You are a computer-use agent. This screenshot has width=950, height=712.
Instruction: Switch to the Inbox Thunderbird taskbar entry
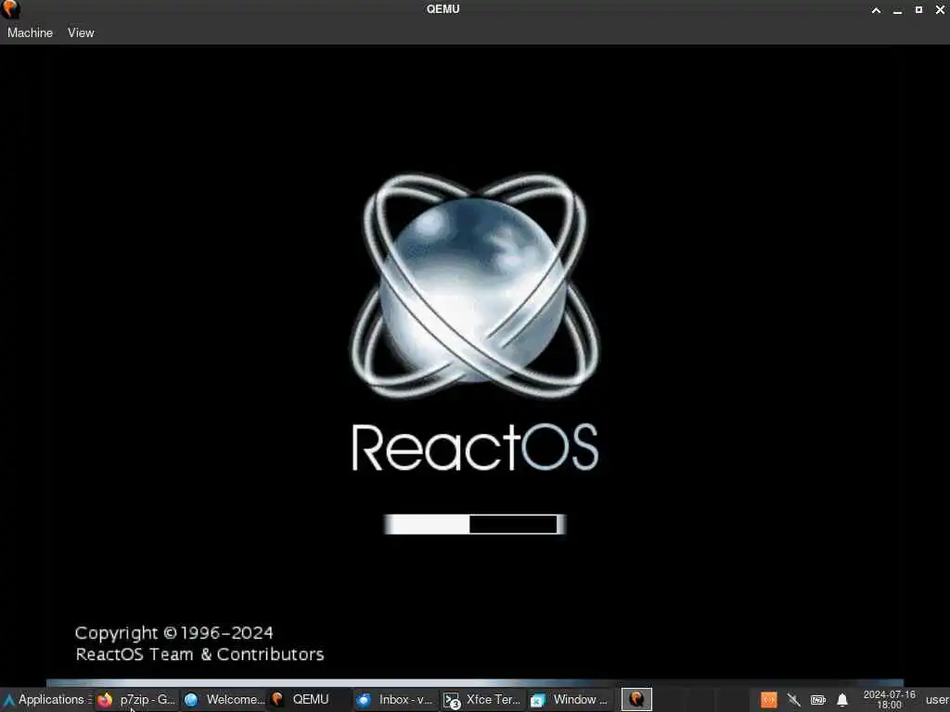(396, 700)
